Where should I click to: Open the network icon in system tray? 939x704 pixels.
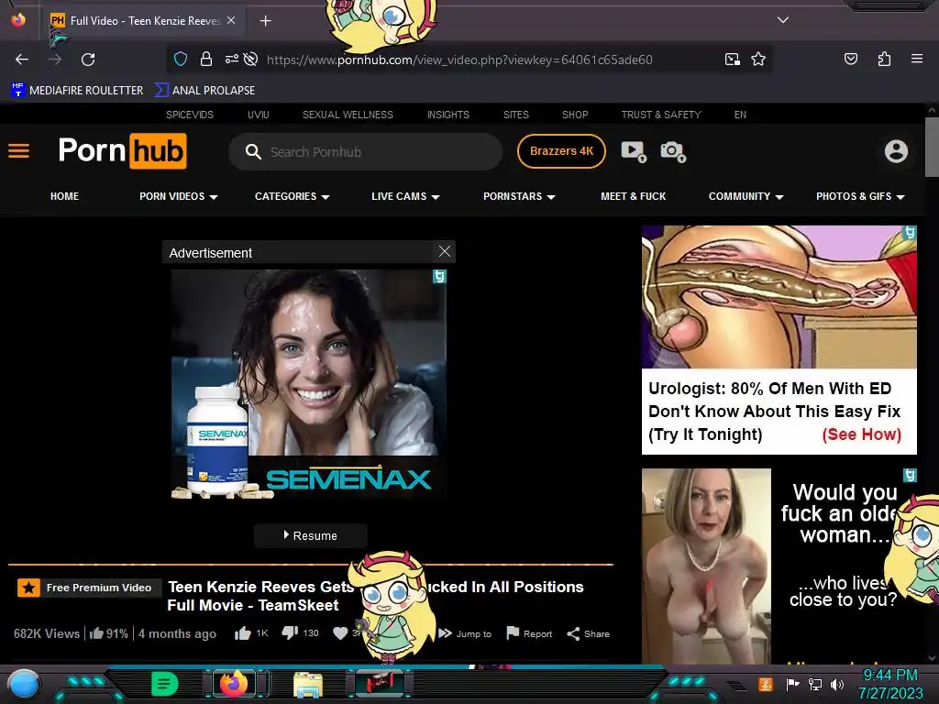click(814, 684)
